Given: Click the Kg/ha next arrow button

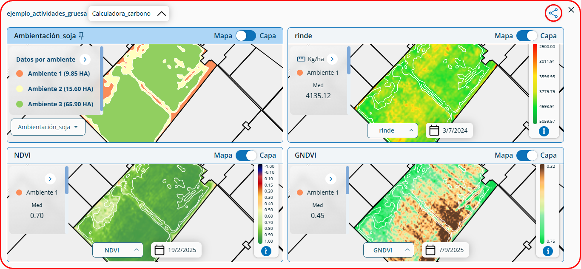Looking at the screenshot, I should pos(332,59).
